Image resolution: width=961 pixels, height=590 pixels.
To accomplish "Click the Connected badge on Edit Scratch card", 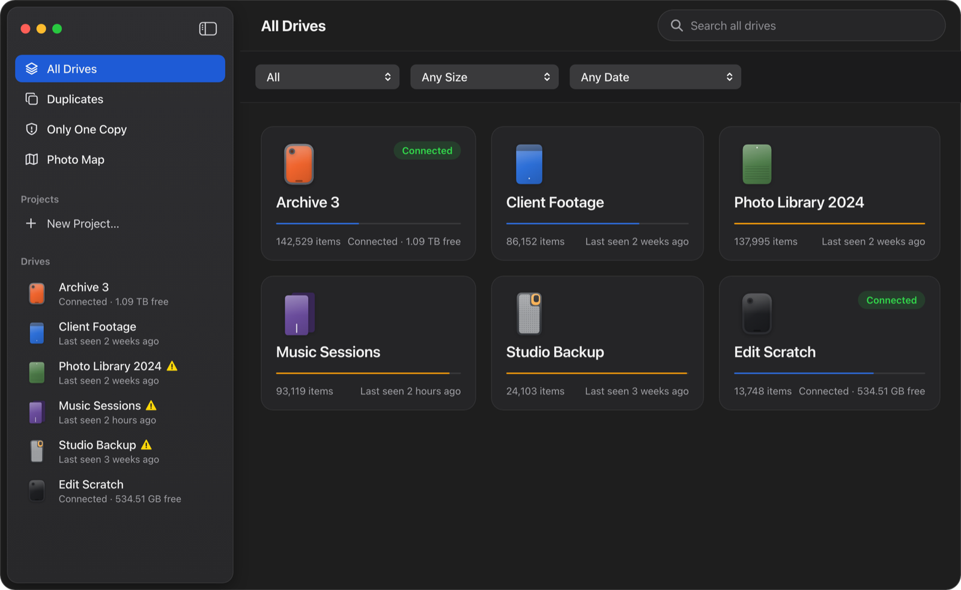I will click(891, 300).
